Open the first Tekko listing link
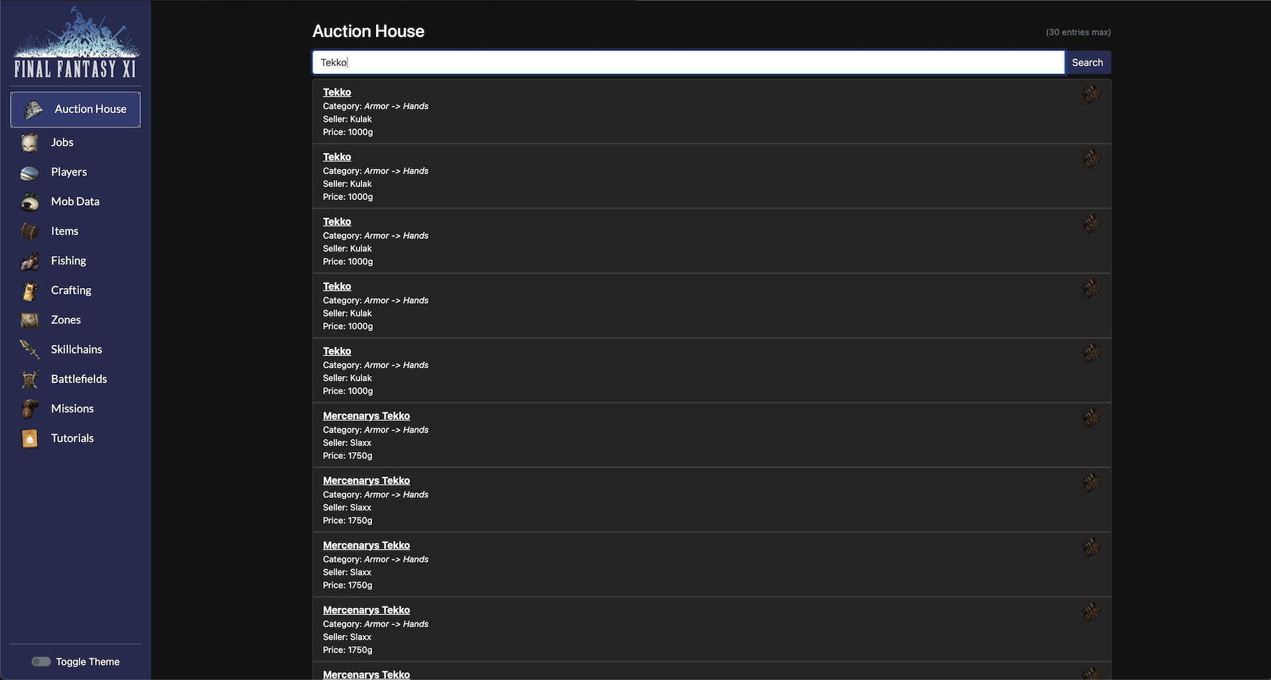 tap(337, 92)
